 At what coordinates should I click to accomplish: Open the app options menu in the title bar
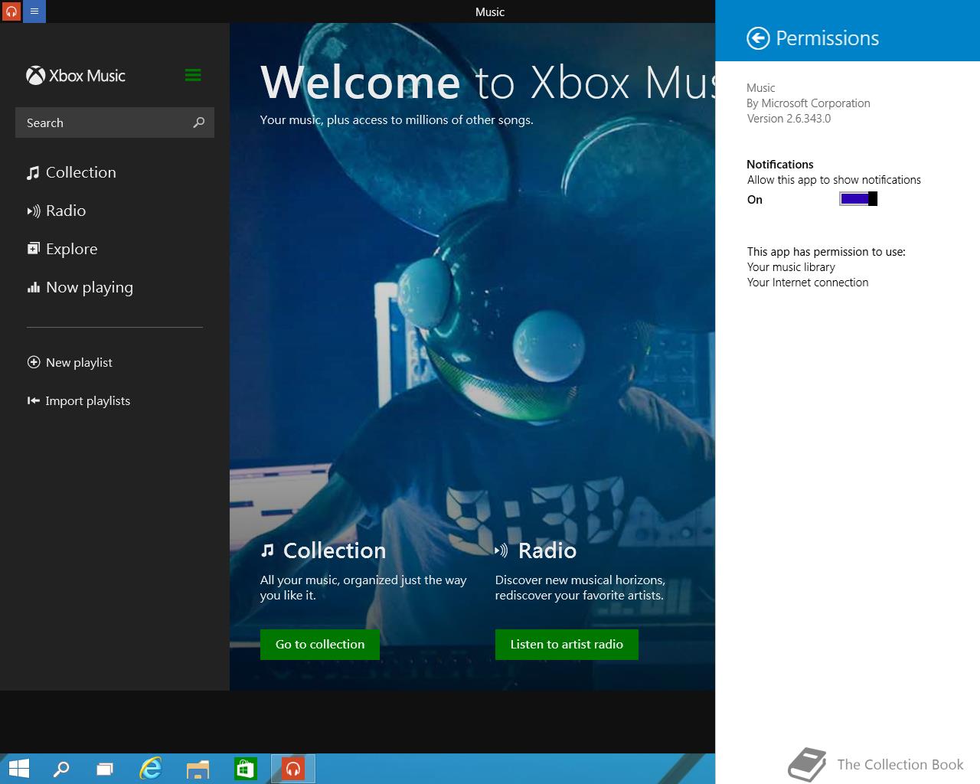(34, 11)
